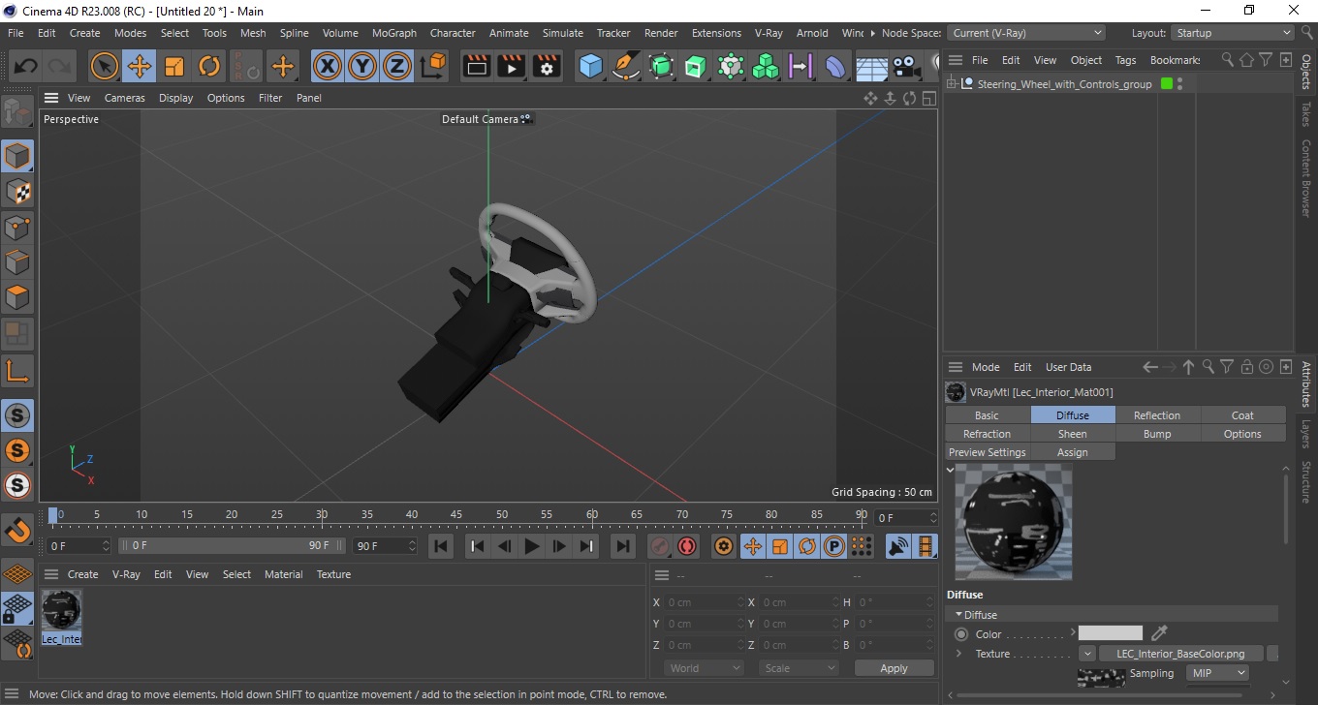Activate the Scale tool

[x=174, y=67]
